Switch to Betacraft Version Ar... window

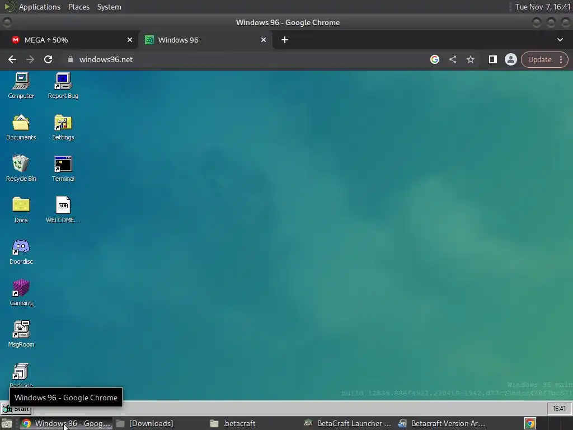[442, 423]
